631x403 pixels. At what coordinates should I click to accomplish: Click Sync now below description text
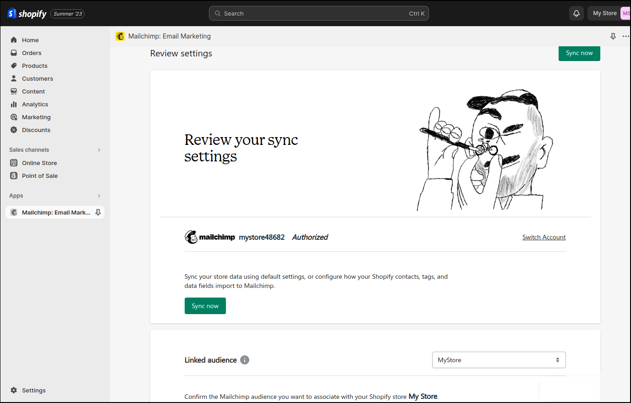[x=205, y=306]
